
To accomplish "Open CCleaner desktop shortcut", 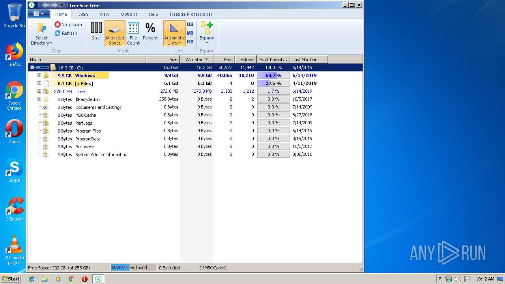I will pos(14,209).
